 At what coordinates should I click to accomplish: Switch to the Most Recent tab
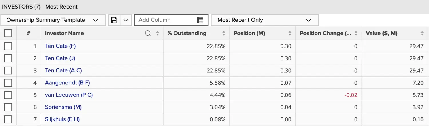pyautogui.click(x=61, y=7)
